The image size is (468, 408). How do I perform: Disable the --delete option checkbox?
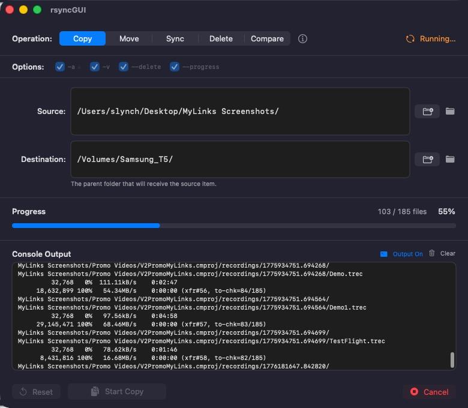click(x=124, y=67)
